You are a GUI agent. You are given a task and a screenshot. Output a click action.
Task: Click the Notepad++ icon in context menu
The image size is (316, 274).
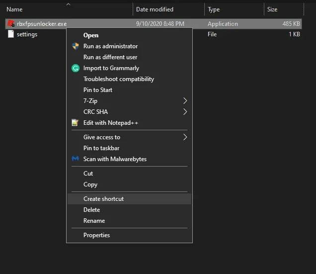pyautogui.click(x=76, y=123)
